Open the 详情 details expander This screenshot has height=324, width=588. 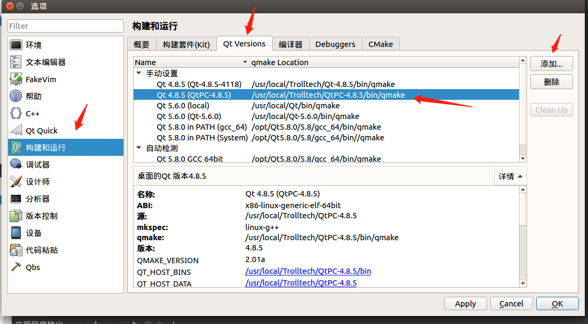(x=509, y=176)
